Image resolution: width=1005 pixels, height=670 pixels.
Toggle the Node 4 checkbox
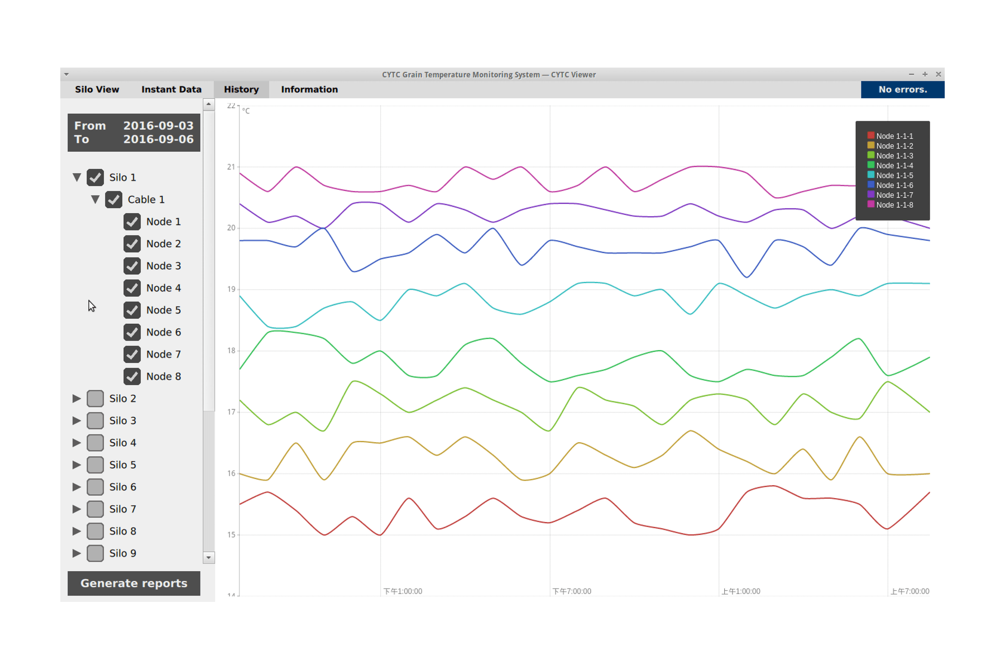tap(132, 288)
